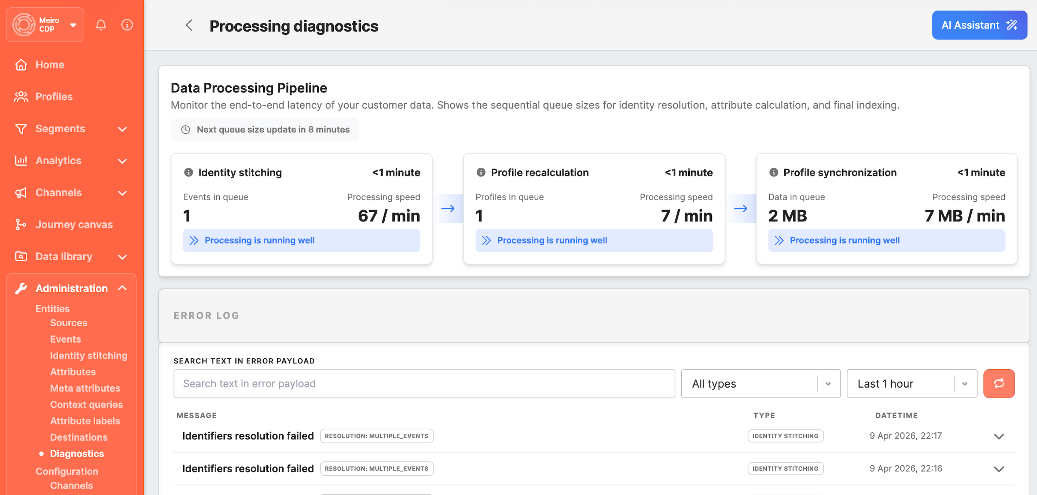Viewport: 1037px width, 495px height.
Task: Click the info circle icon in sidebar header
Action: tap(127, 25)
